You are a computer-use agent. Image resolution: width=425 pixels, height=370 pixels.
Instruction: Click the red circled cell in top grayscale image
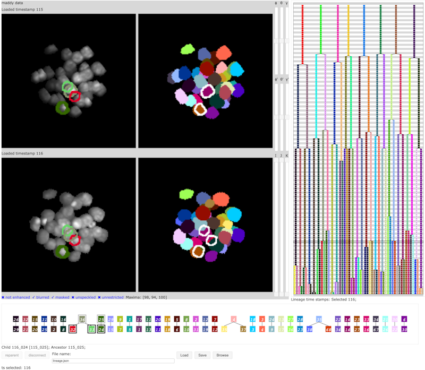point(75,96)
